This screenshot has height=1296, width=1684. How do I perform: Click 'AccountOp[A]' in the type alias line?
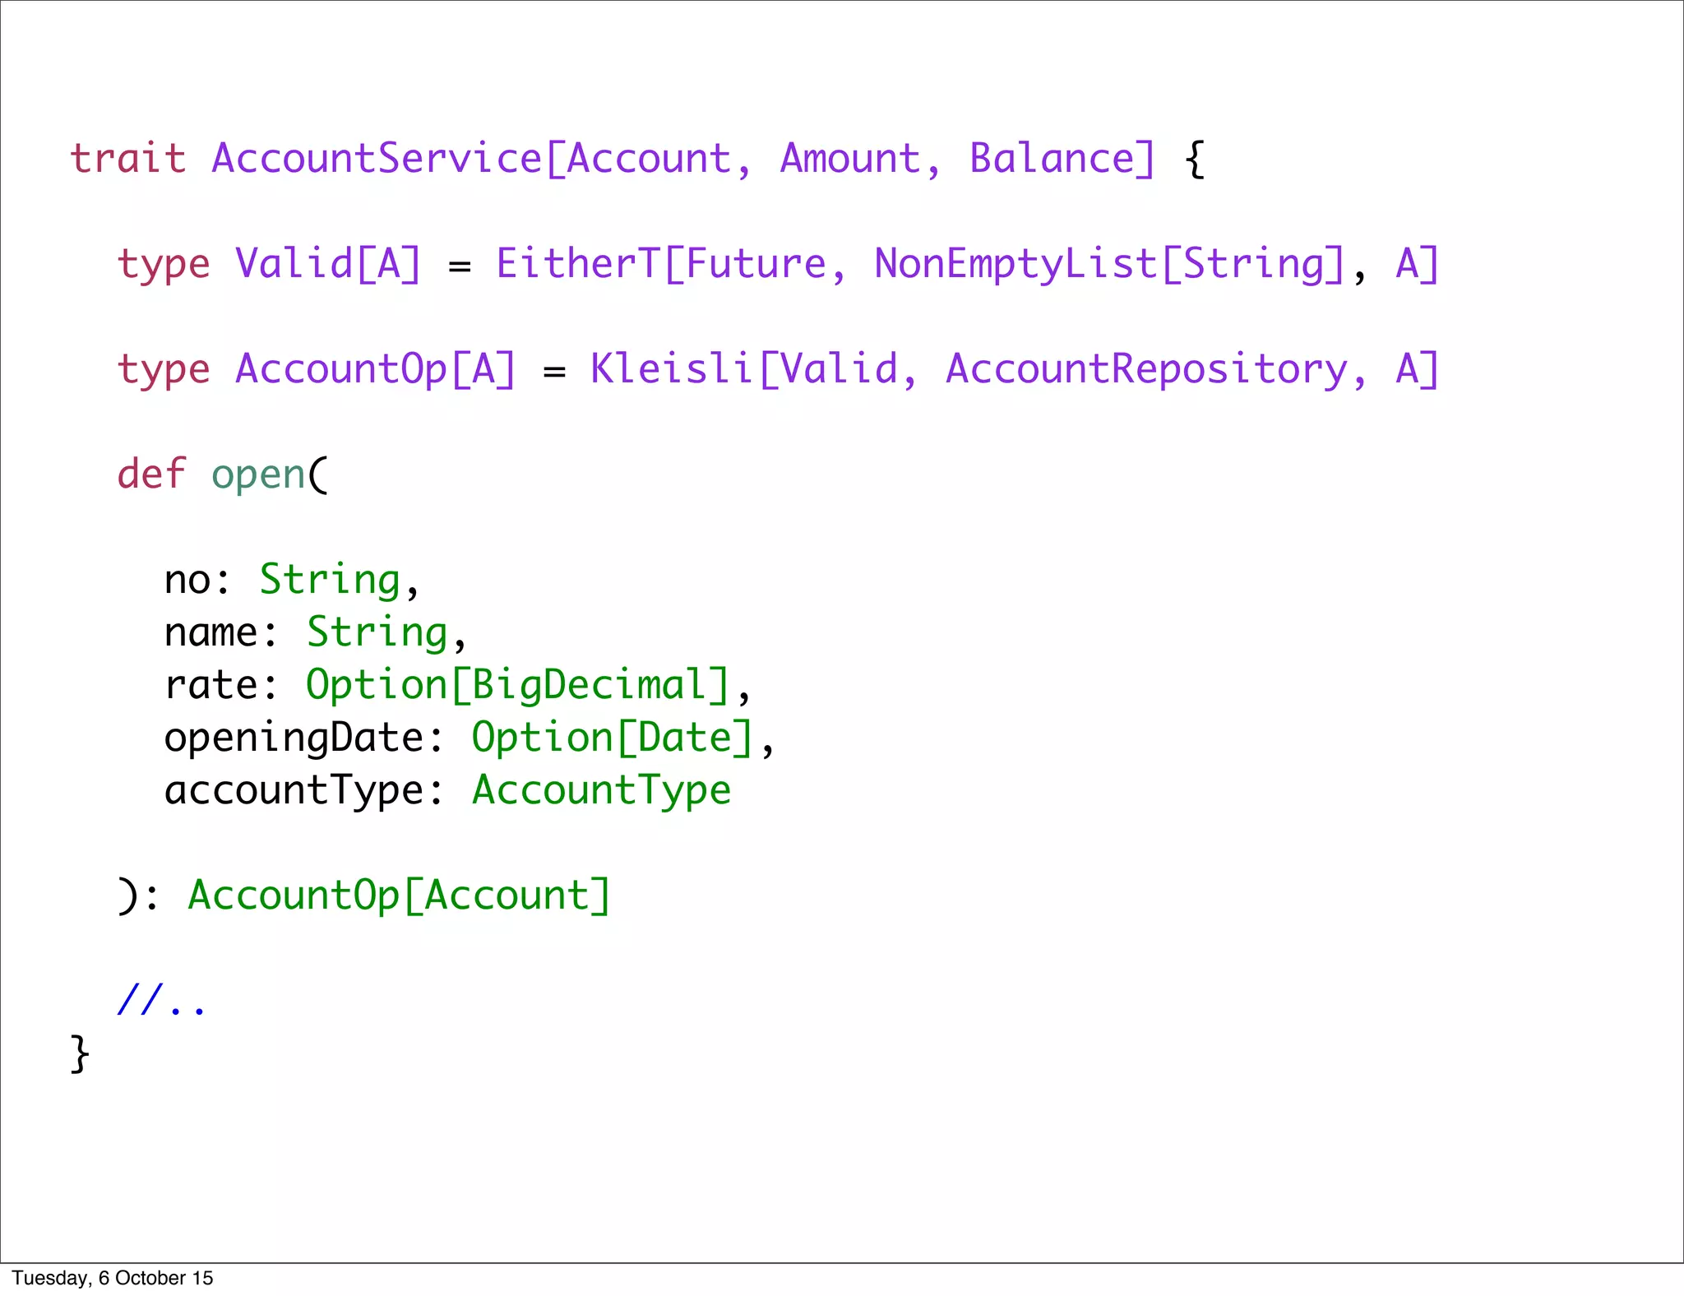pos(376,368)
